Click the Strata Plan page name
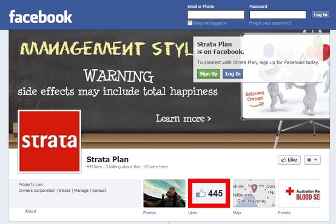The height and width of the screenshot is (224, 336). (x=107, y=159)
